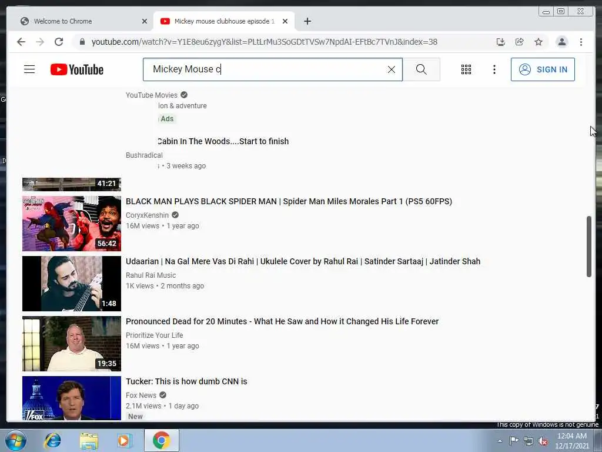Open Chrome's three-dot menu
This screenshot has width=602, height=452.
pos(581,42)
